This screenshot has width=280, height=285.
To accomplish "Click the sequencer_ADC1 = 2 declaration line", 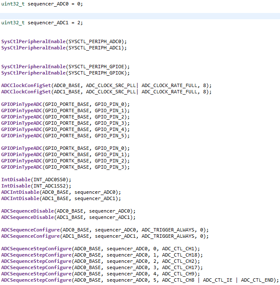I will (42, 23).
